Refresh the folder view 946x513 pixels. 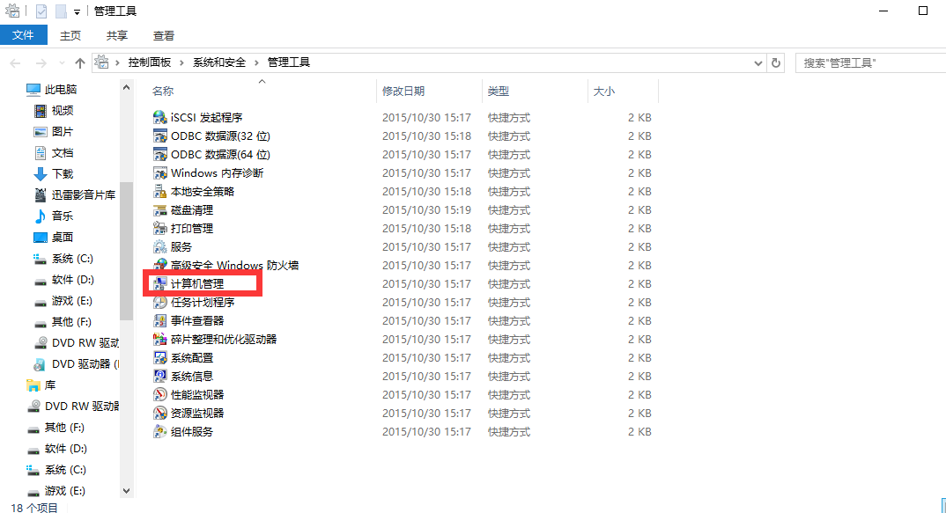pos(776,62)
